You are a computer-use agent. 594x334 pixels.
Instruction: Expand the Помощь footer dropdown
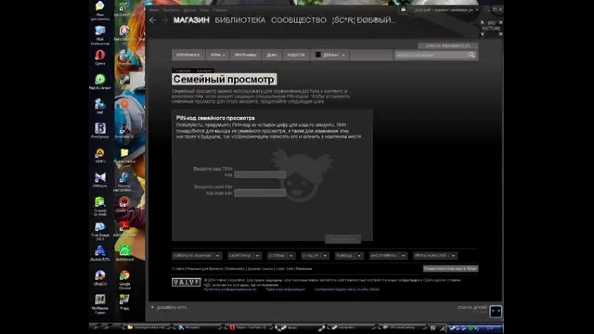pos(349,256)
